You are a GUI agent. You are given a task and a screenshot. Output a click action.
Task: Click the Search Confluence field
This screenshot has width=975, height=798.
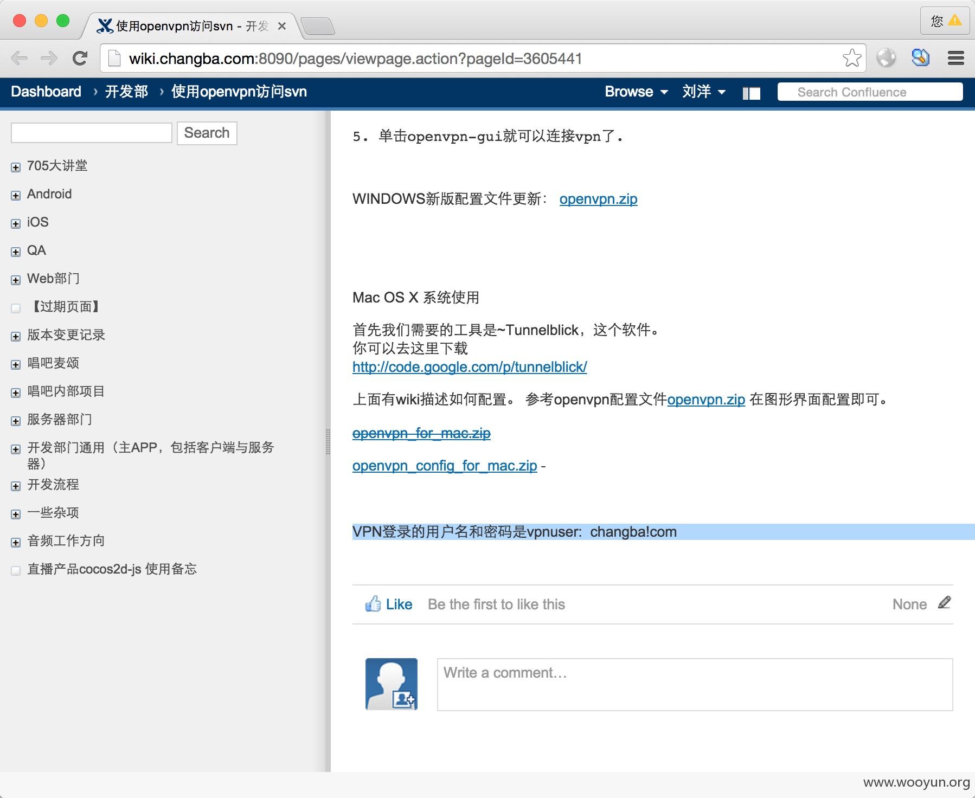(x=870, y=92)
